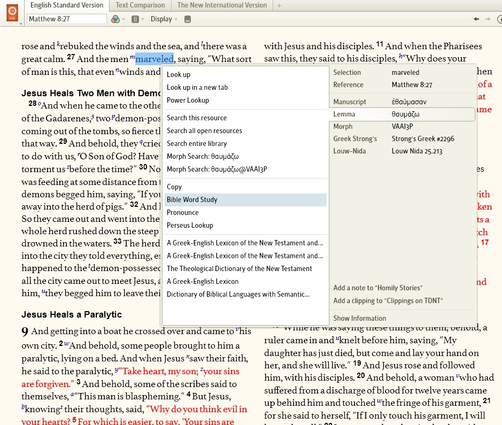Select the Manuscript ἐθαύμασαν row
The height and width of the screenshot is (425, 502).
coord(403,102)
